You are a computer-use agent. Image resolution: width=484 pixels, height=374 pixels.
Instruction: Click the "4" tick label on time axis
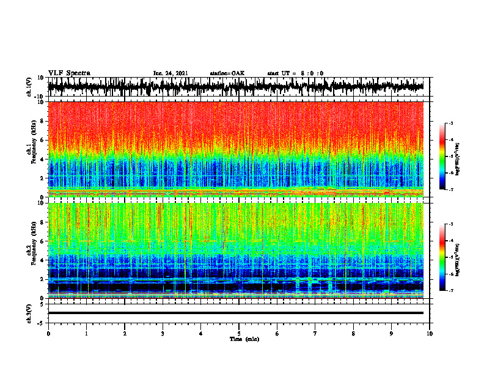pos(201,334)
